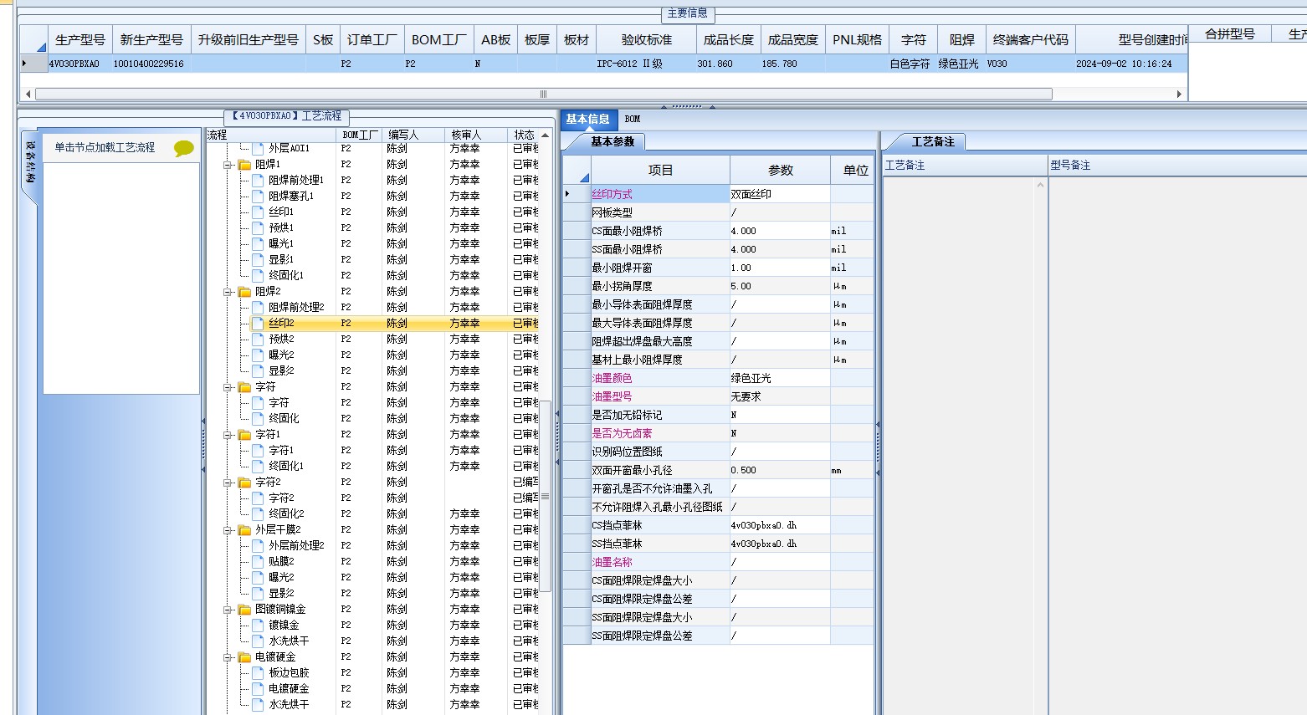
Task: Click the 是否为无卤素 parameter row
Action: (x=718, y=433)
